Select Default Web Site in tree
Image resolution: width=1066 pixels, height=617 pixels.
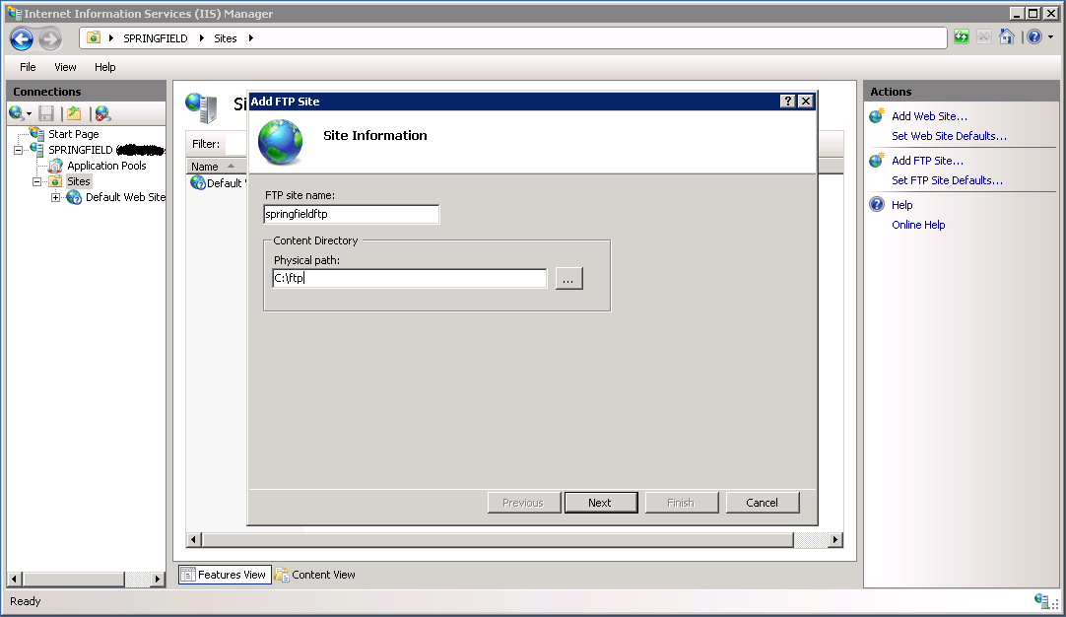click(x=125, y=197)
